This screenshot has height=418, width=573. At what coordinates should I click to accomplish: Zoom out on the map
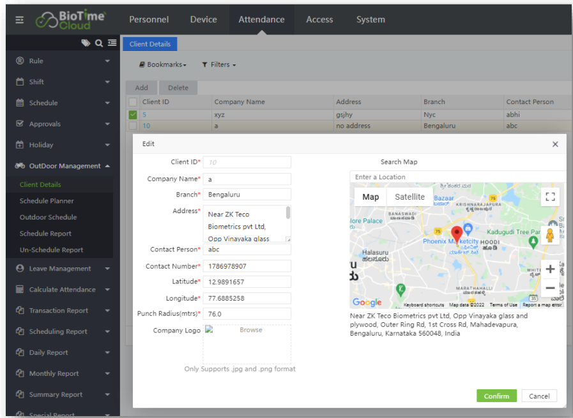(x=549, y=288)
